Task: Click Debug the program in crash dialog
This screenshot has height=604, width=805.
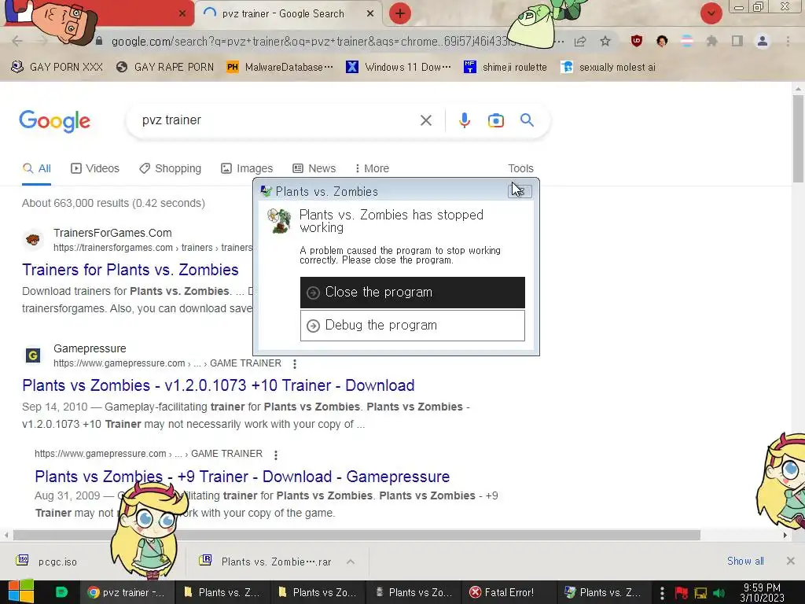Action: pos(412,325)
